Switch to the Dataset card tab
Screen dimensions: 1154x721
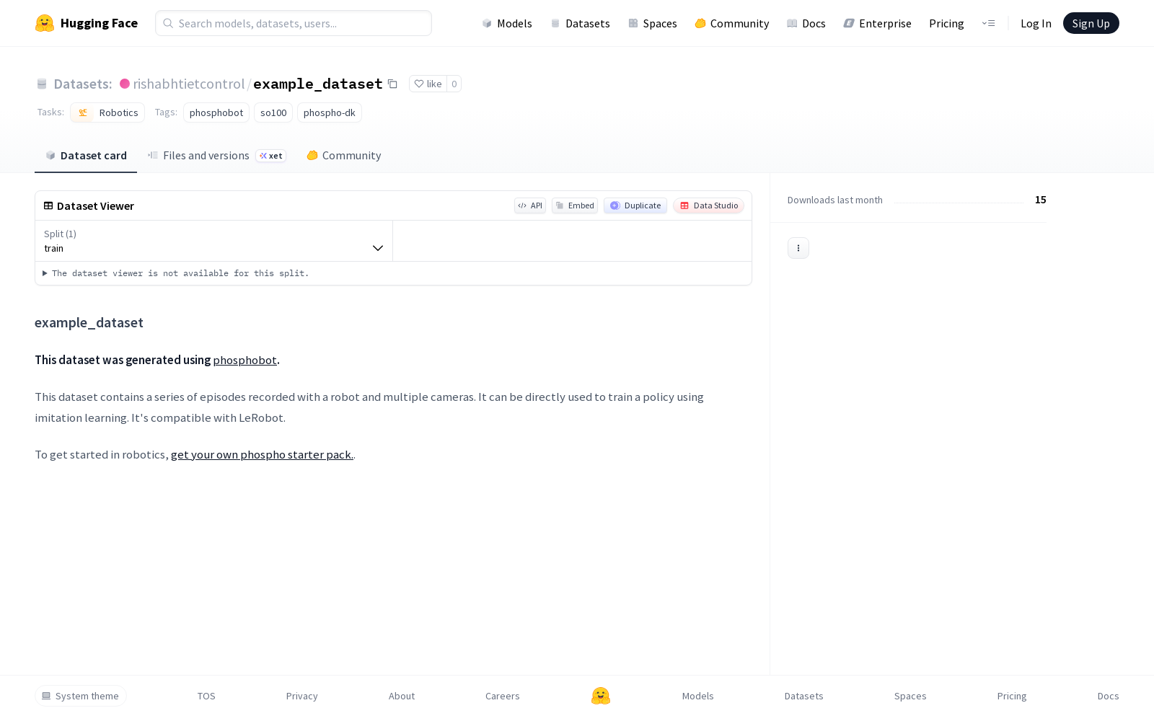[x=86, y=156]
